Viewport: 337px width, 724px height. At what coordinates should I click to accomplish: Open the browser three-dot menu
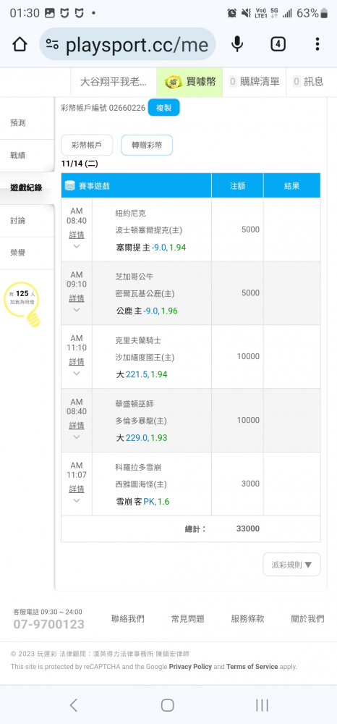[x=317, y=44]
